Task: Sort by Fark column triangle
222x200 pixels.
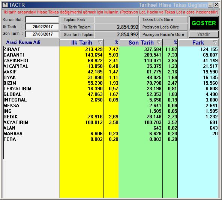Action: point(215,42)
